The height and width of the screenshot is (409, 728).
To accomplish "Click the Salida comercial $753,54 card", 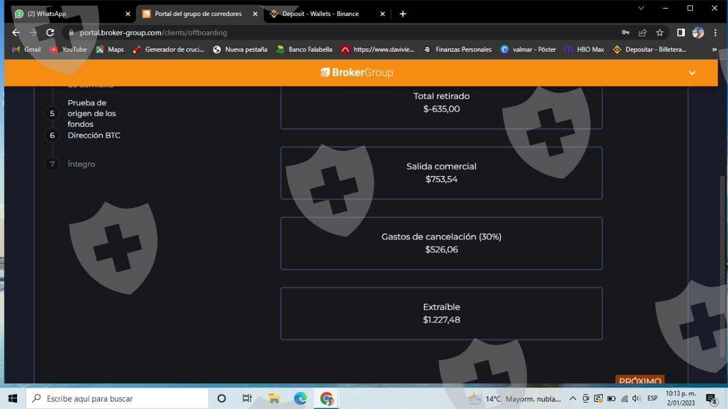I will point(441,173).
